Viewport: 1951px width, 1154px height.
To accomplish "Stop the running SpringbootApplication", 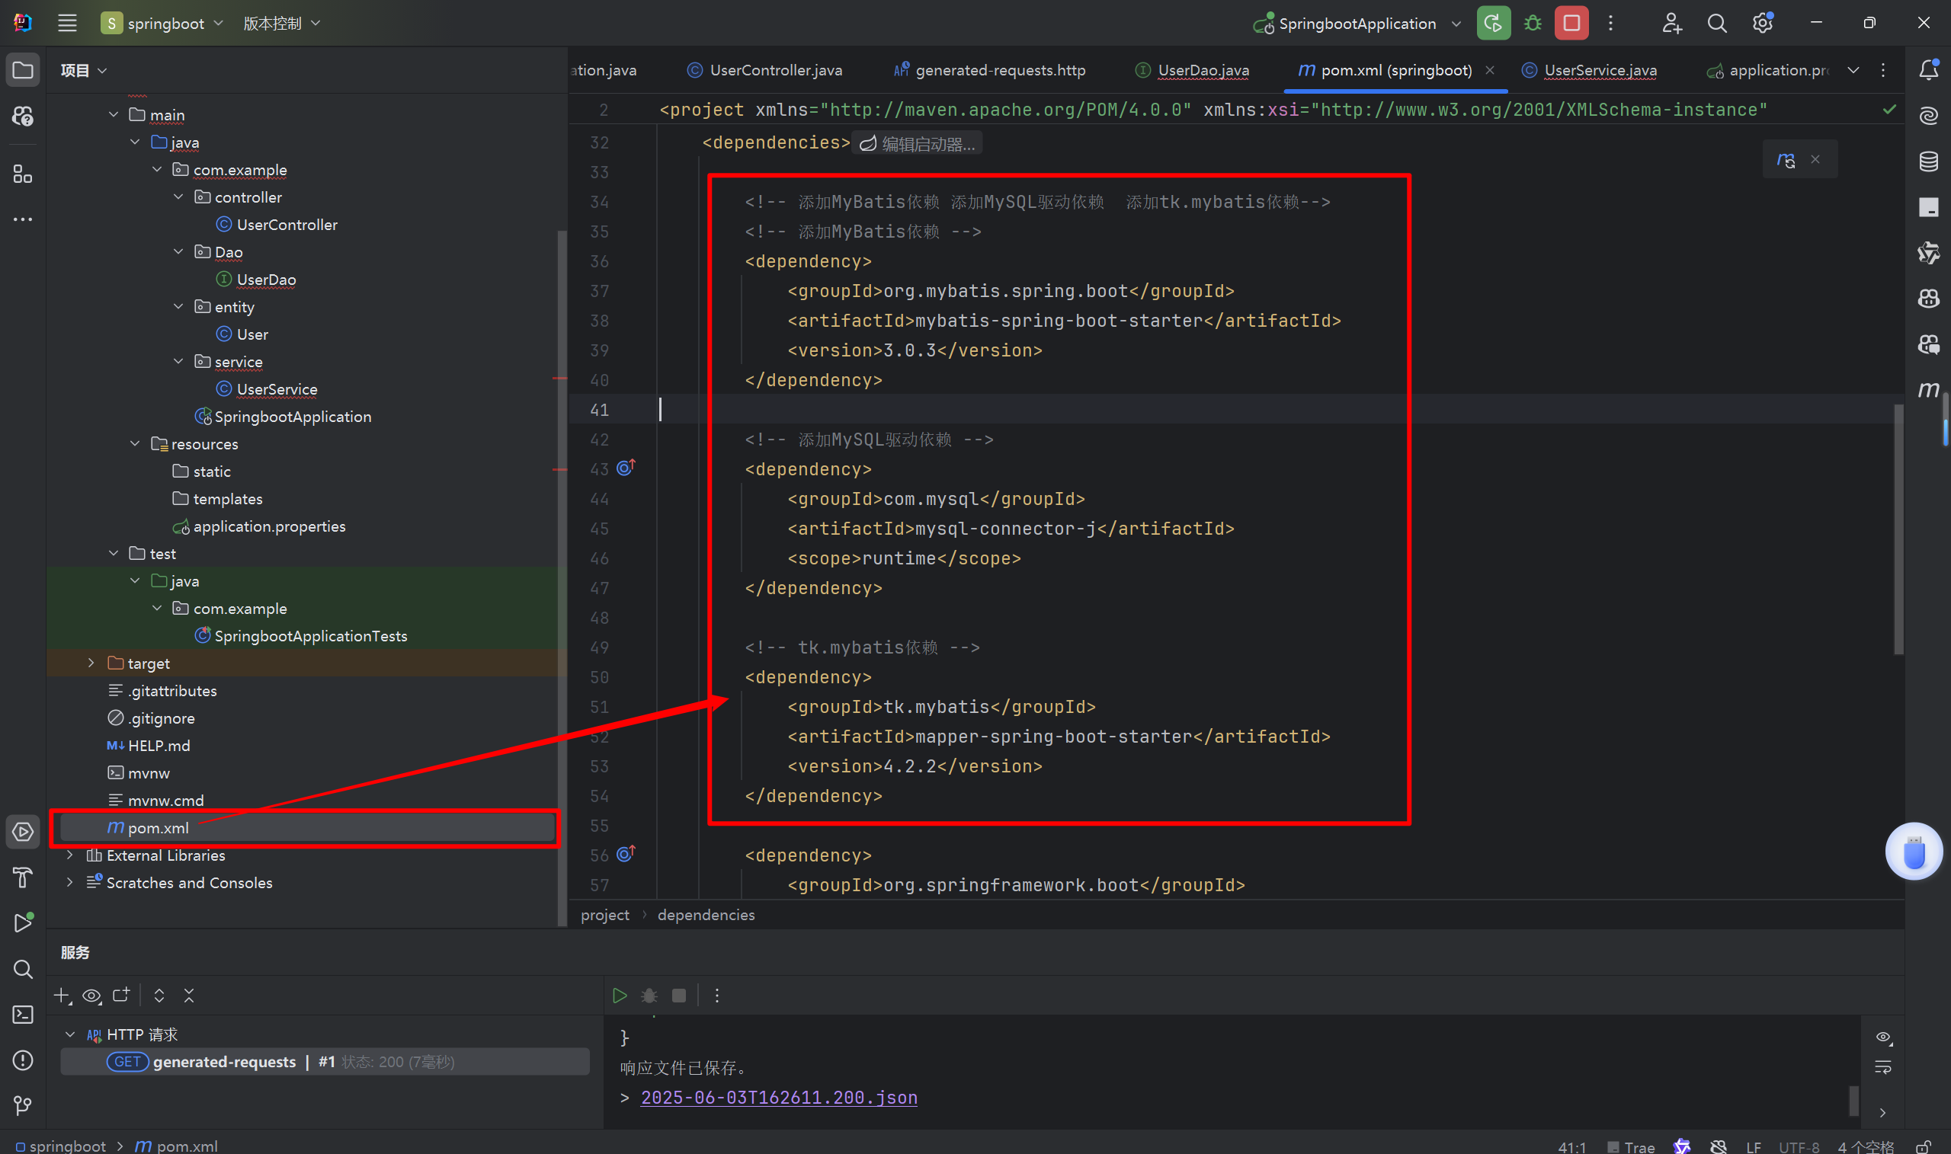I will click(1571, 24).
